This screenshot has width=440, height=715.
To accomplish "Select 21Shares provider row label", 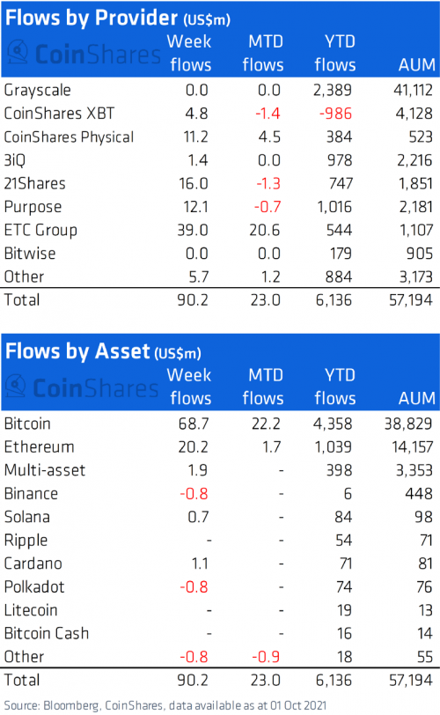I will 34,183.
